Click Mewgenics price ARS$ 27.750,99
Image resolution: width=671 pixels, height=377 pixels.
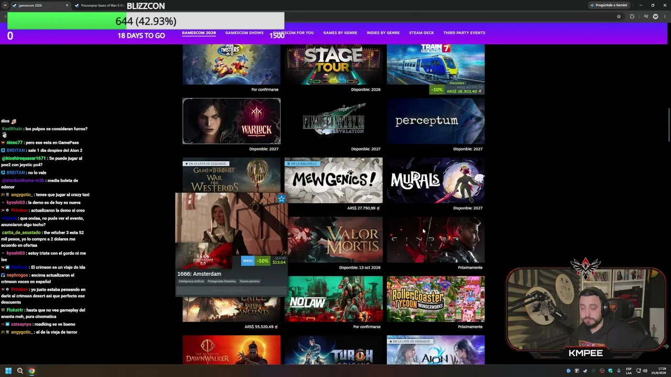coord(362,208)
